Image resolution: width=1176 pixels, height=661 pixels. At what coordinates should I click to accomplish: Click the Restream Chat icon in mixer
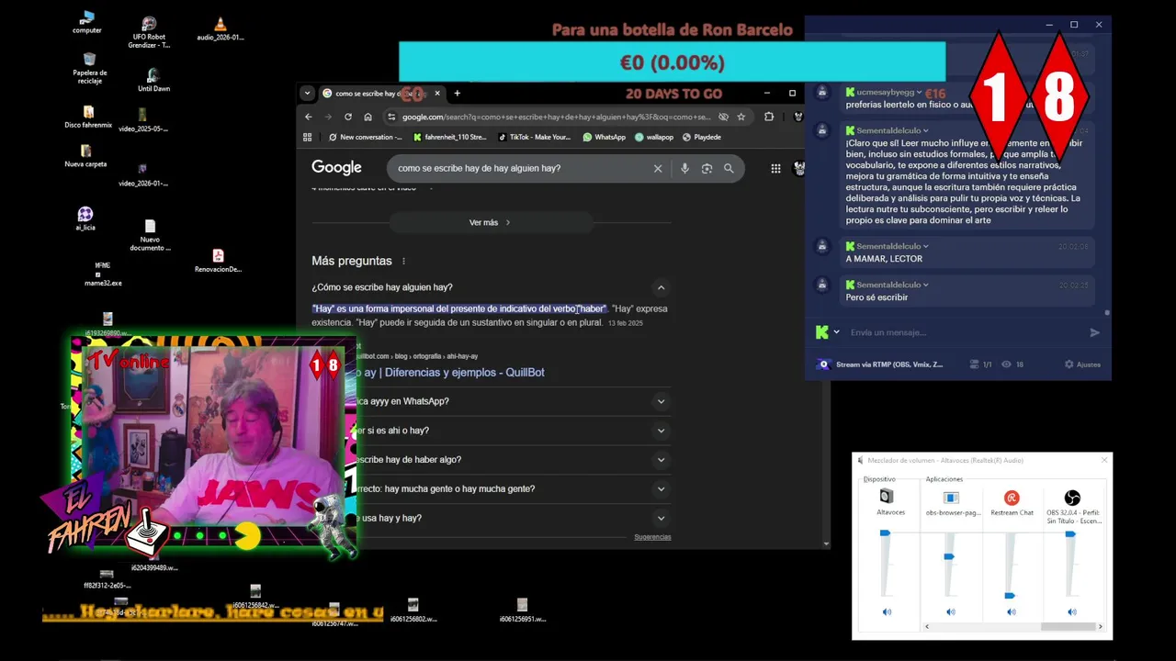tap(1012, 498)
